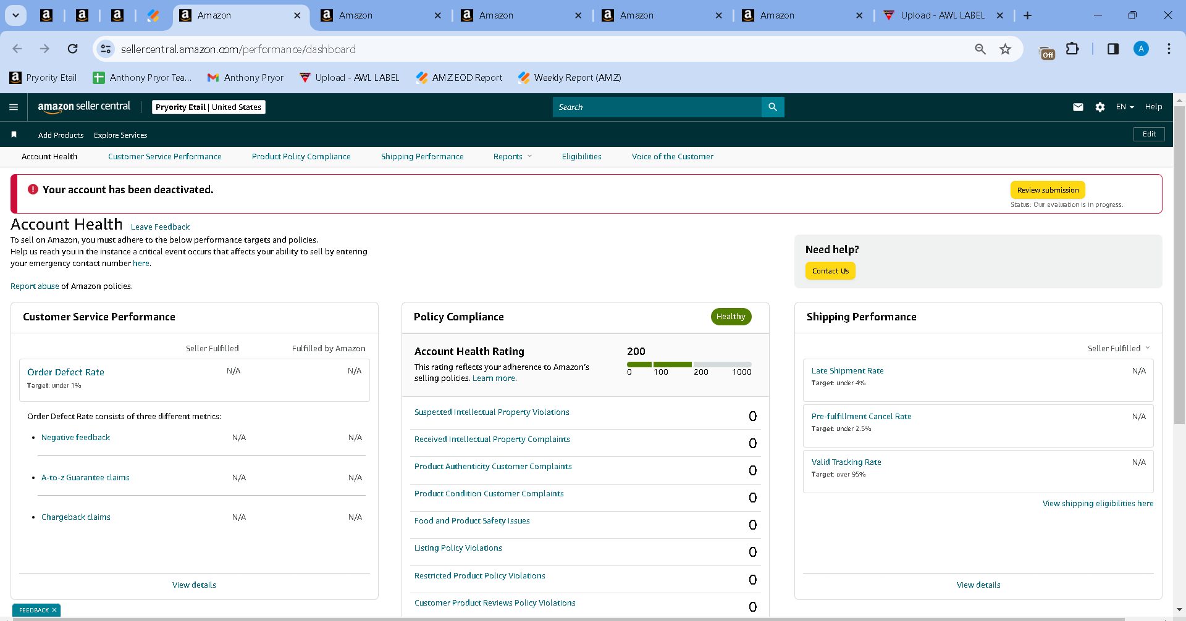Click the search magnifier button in Seller Central
Screen dimensions: 1186x621
click(773, 107)
